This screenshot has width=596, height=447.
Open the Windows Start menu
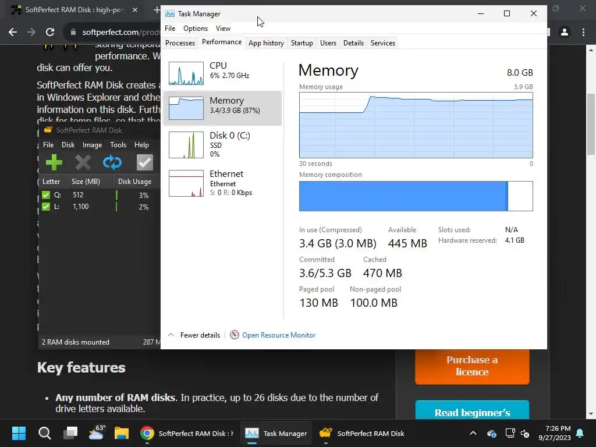click(19, 433)
